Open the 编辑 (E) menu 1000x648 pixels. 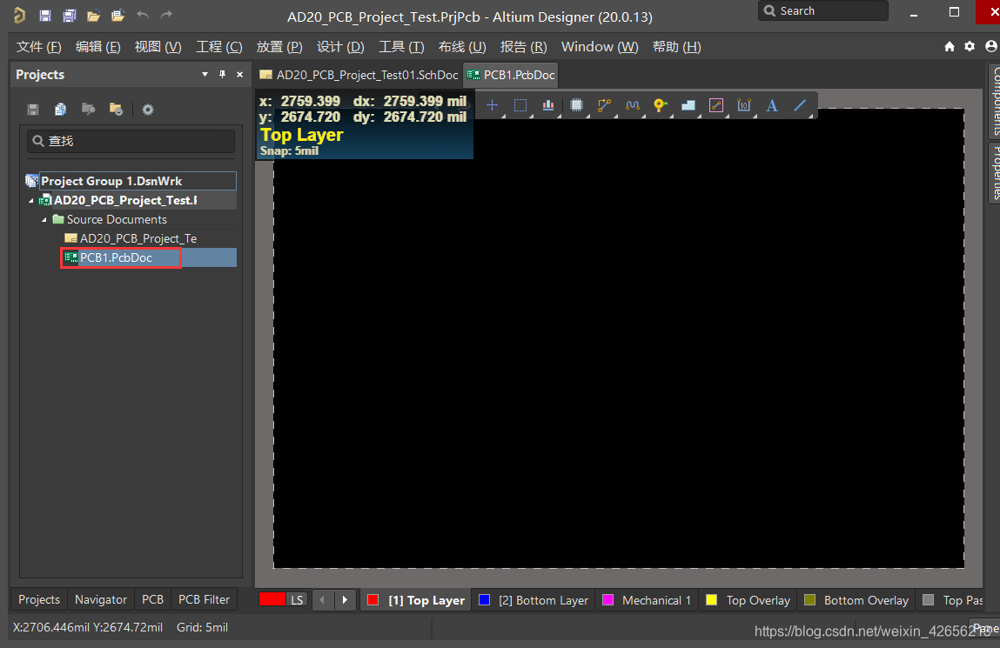tap(97, 46)
